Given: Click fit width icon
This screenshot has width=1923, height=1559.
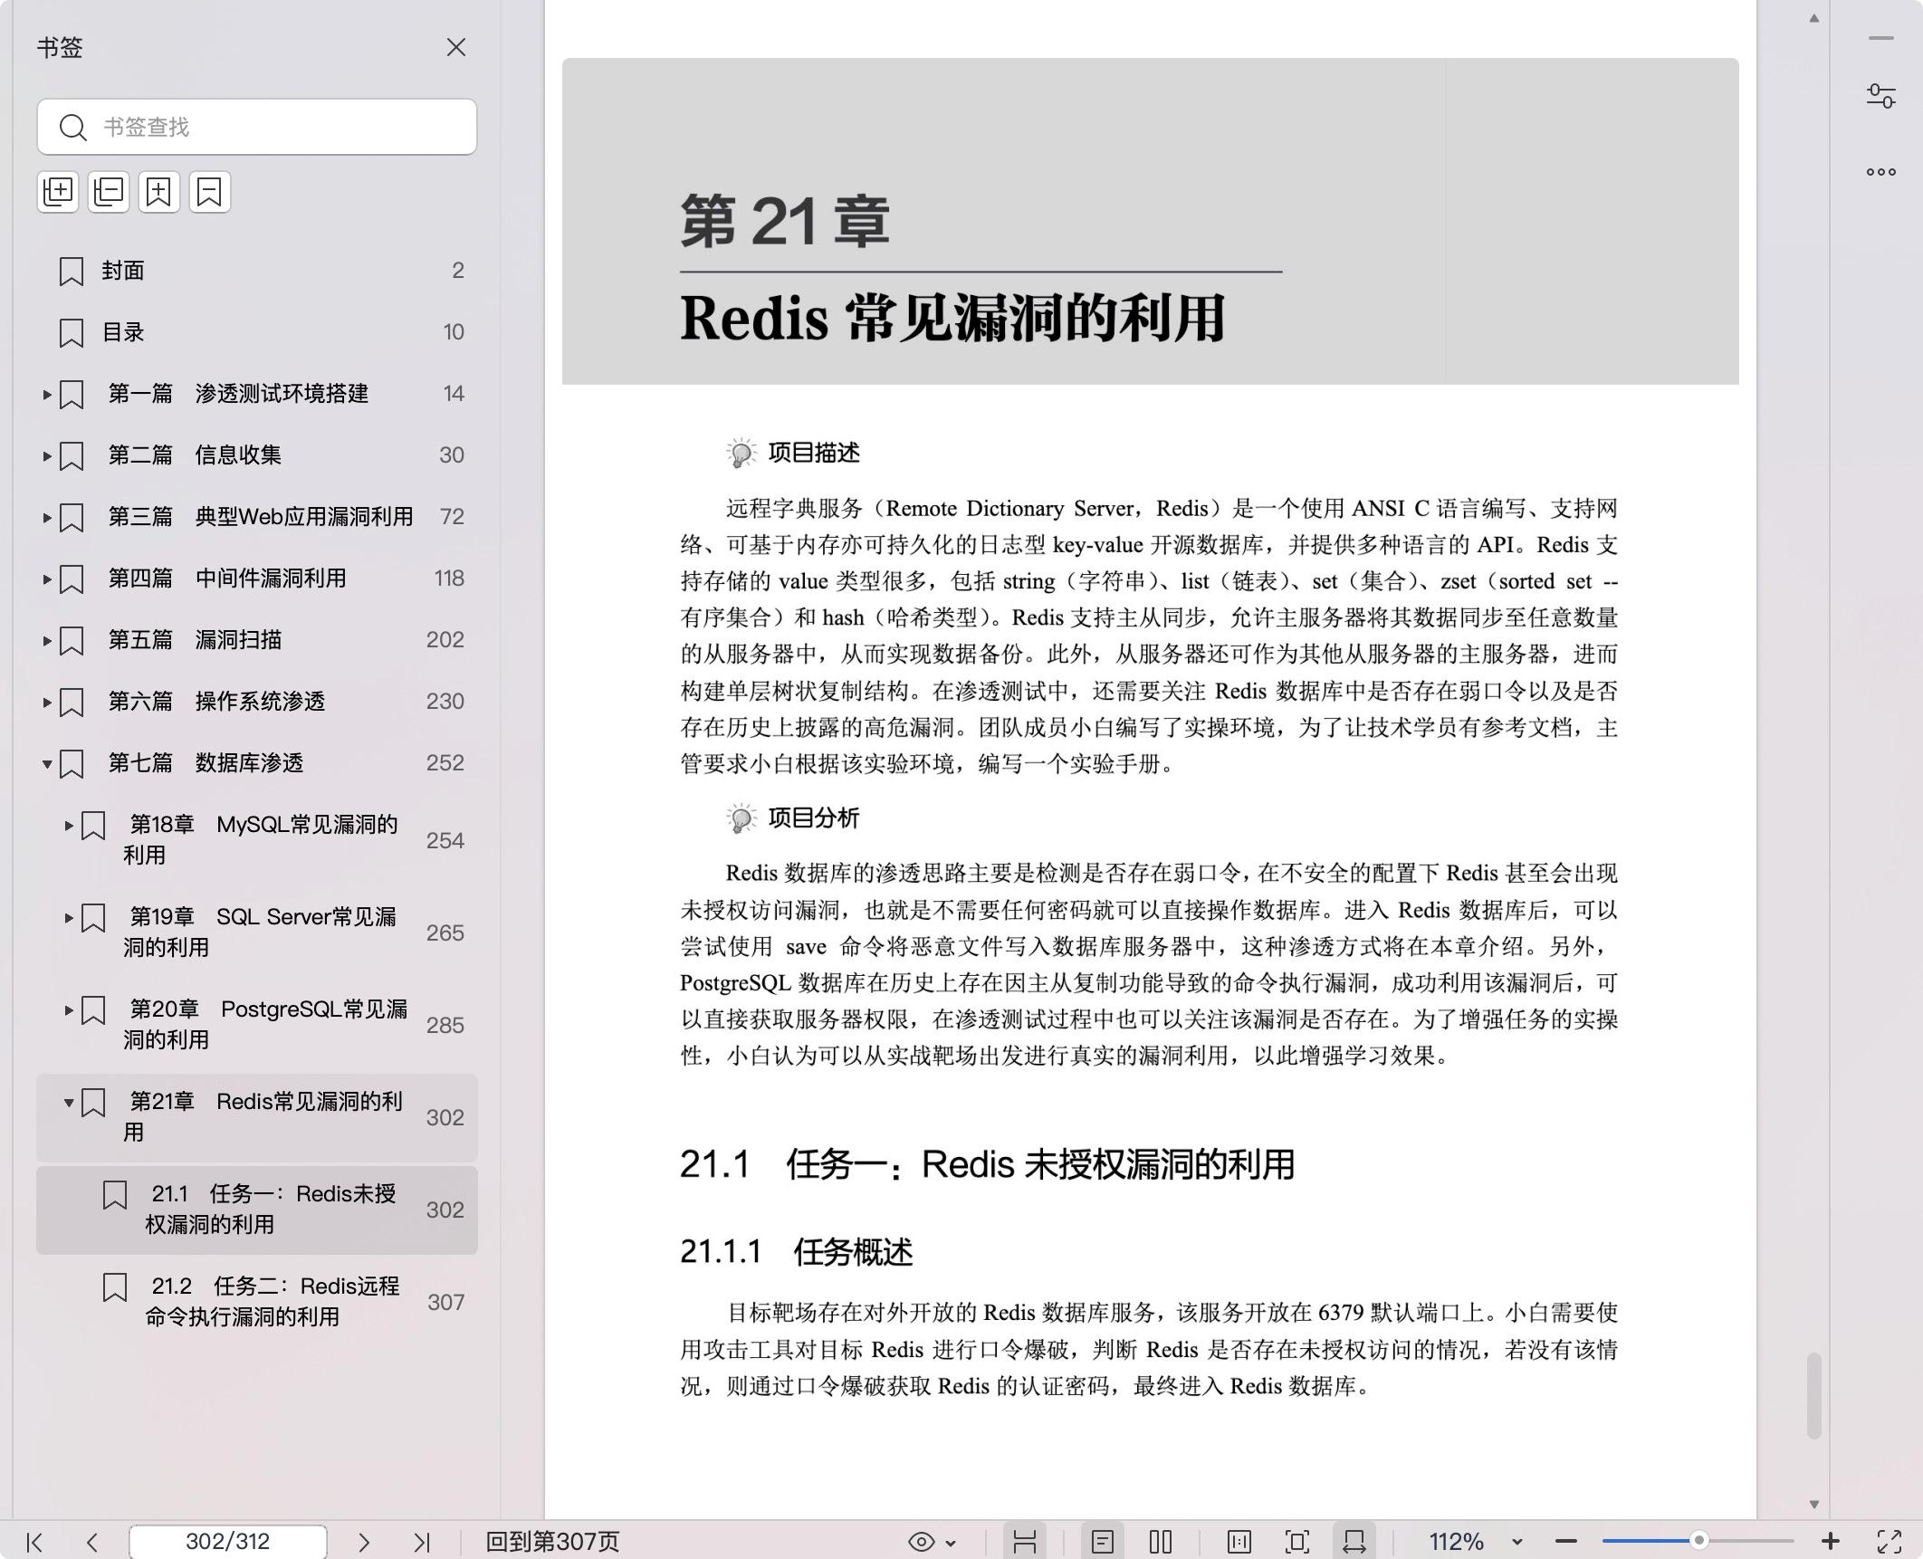Looking at the screenshot, I should pos(1354,1542).
